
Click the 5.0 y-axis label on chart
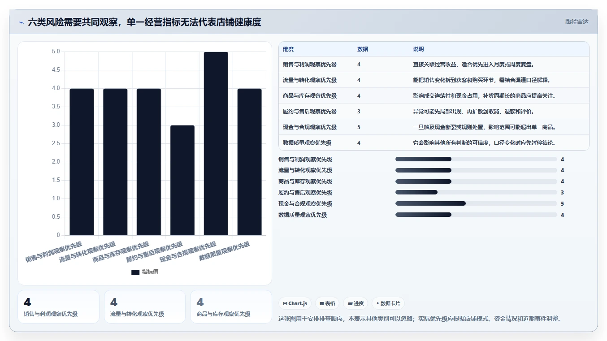56,52
